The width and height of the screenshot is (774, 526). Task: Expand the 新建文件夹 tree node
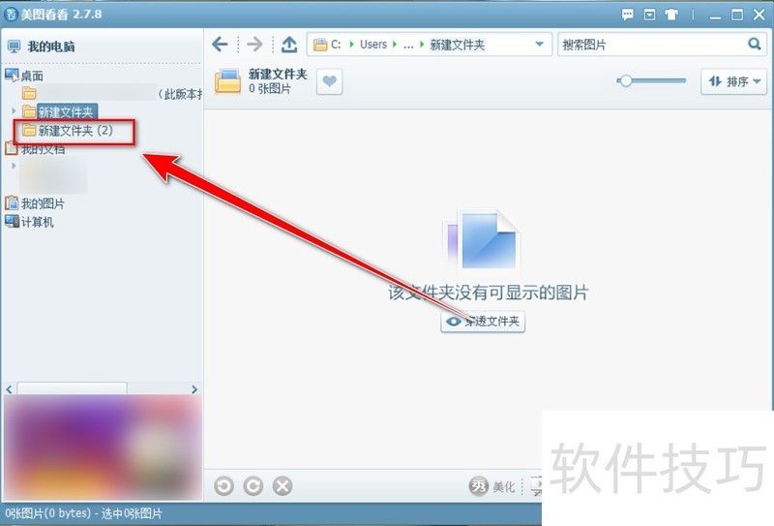coord(14,110)
